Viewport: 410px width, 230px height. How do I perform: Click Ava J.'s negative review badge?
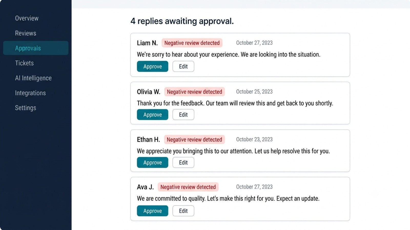pyautogui.click(x=188, y=187)
